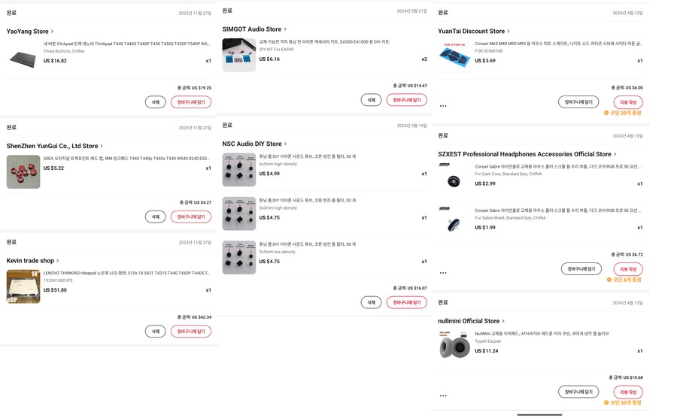The width and height of the screenshot is (677, 418).
Task: Click the 6-coin reward icon under SZXEST order
Action: click(609, 280)
